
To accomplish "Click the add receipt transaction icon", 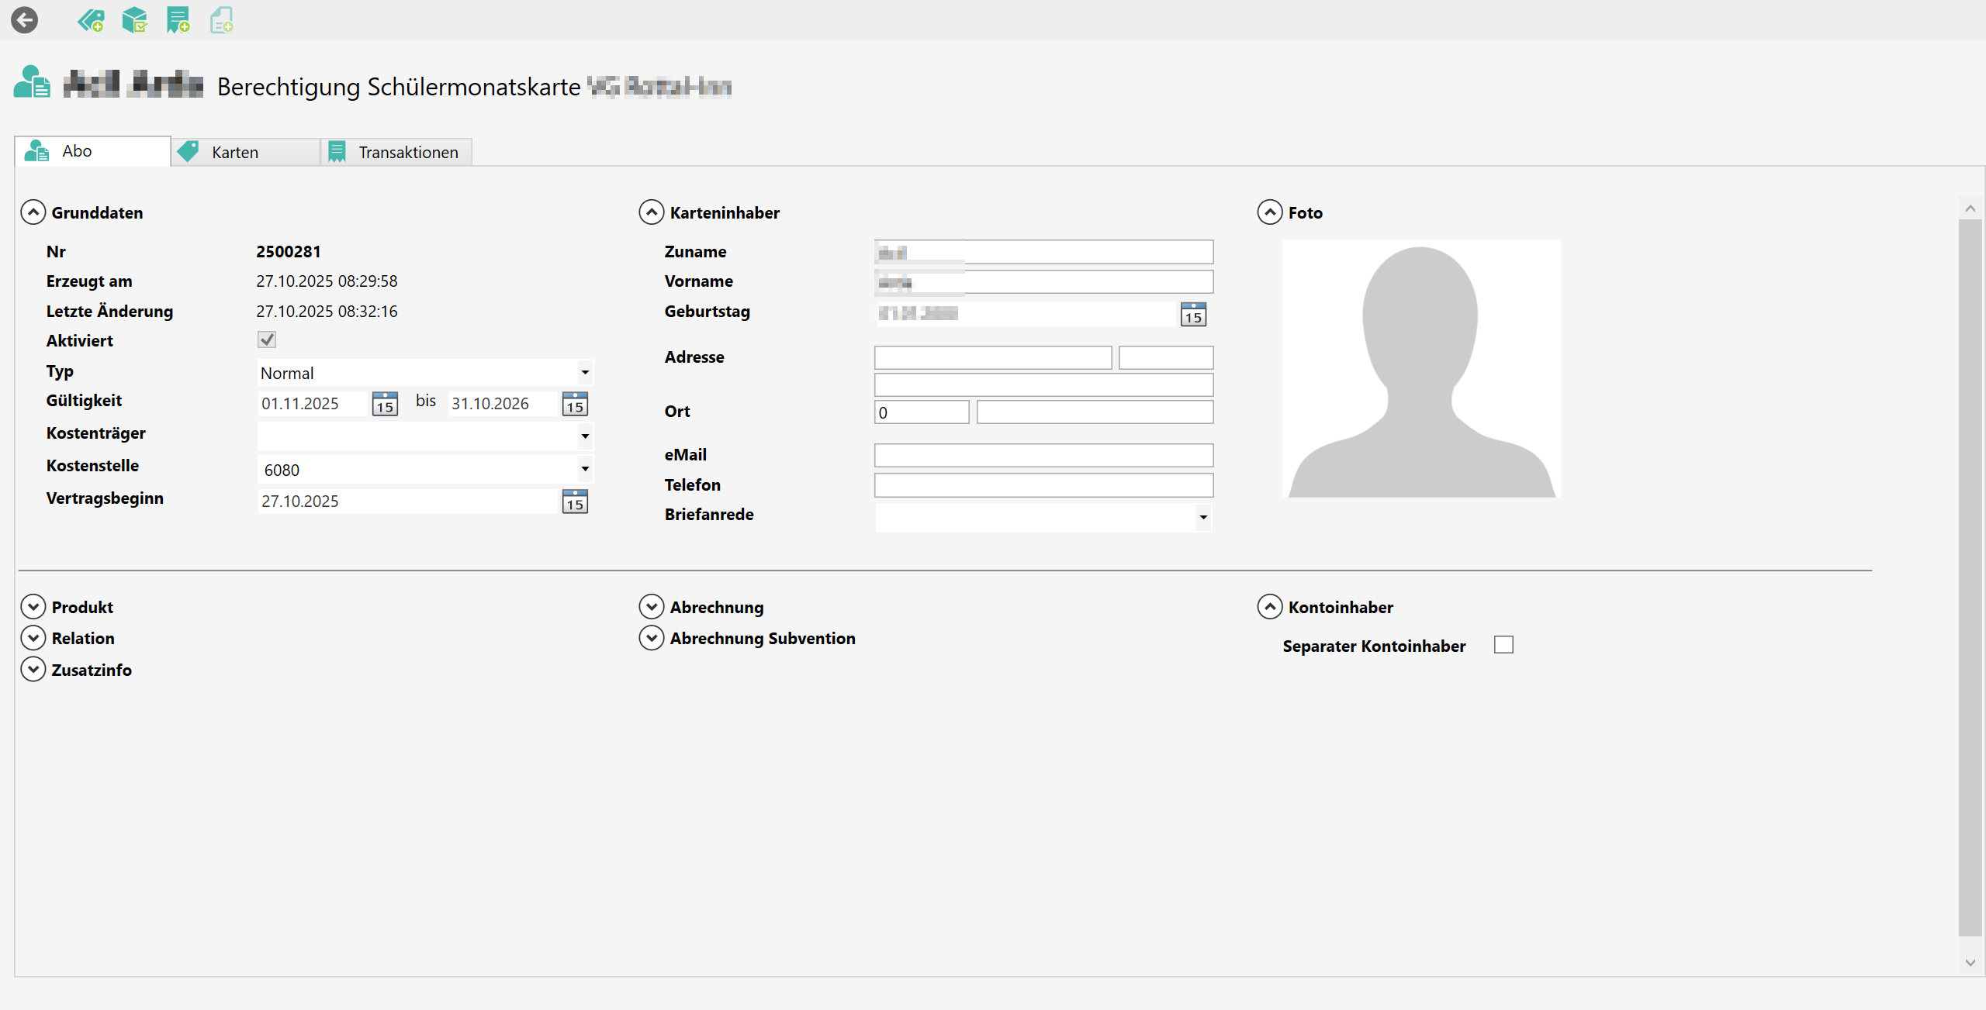I will 178,20.
